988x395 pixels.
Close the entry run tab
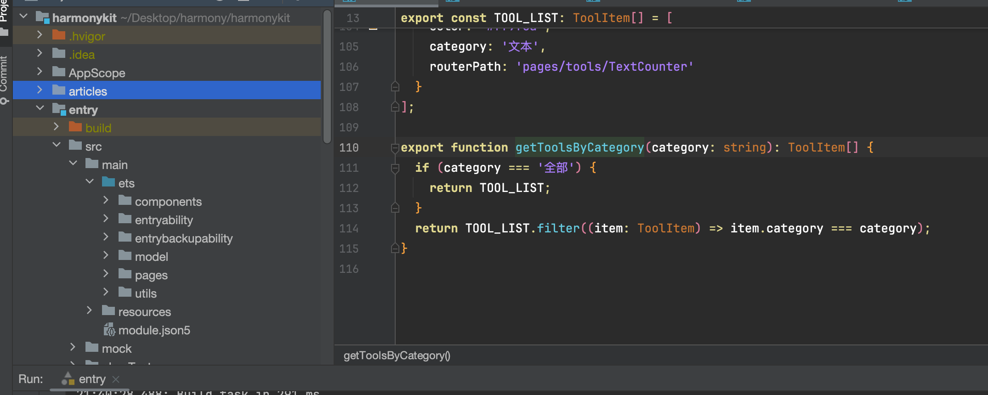coord(116,379)
